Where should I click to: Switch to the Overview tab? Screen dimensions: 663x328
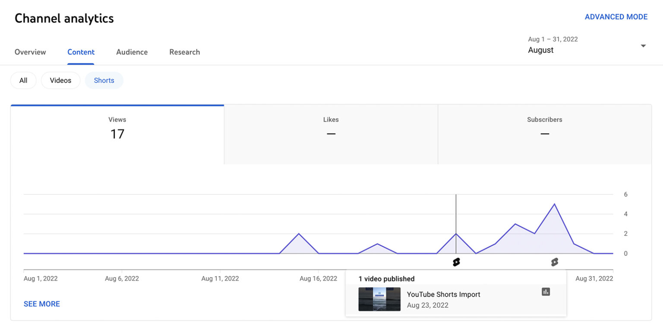30,52
